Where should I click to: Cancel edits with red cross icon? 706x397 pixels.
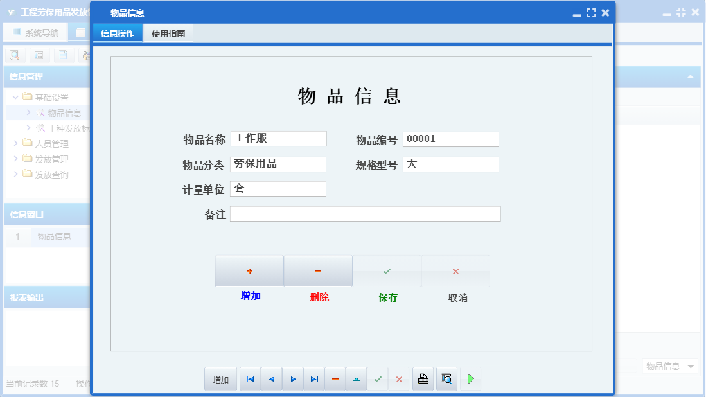398,379
